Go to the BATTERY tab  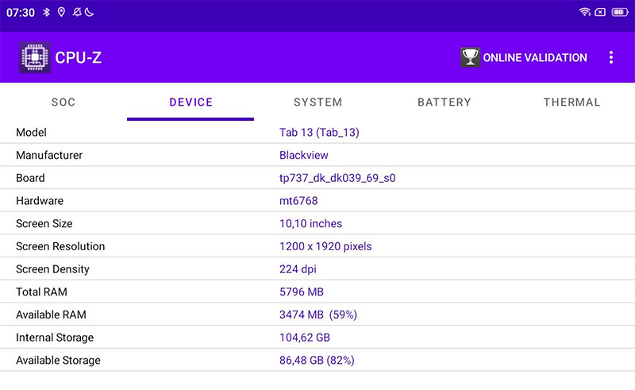pos(444,102)
